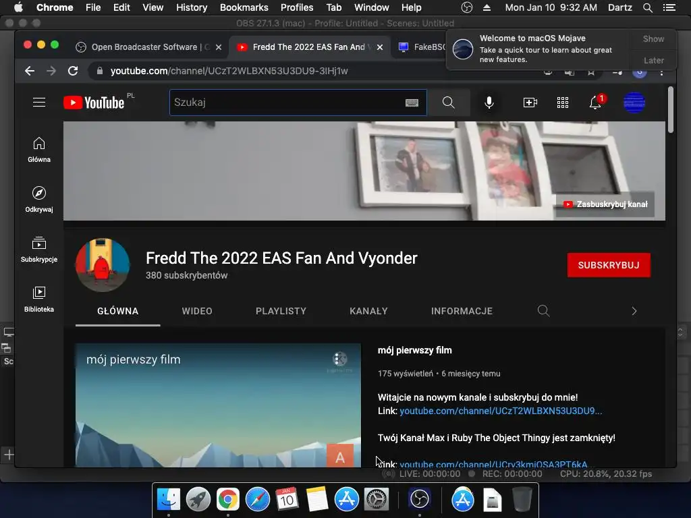Switch to the WIDEO tab

197,311
